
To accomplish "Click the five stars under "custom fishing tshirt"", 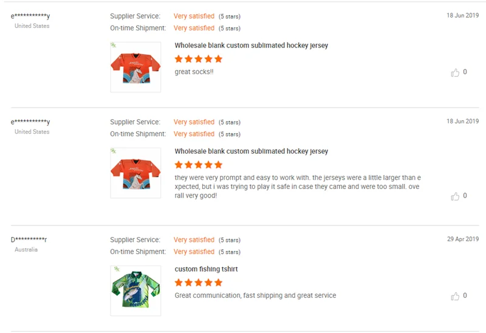I will pos(198,283).
